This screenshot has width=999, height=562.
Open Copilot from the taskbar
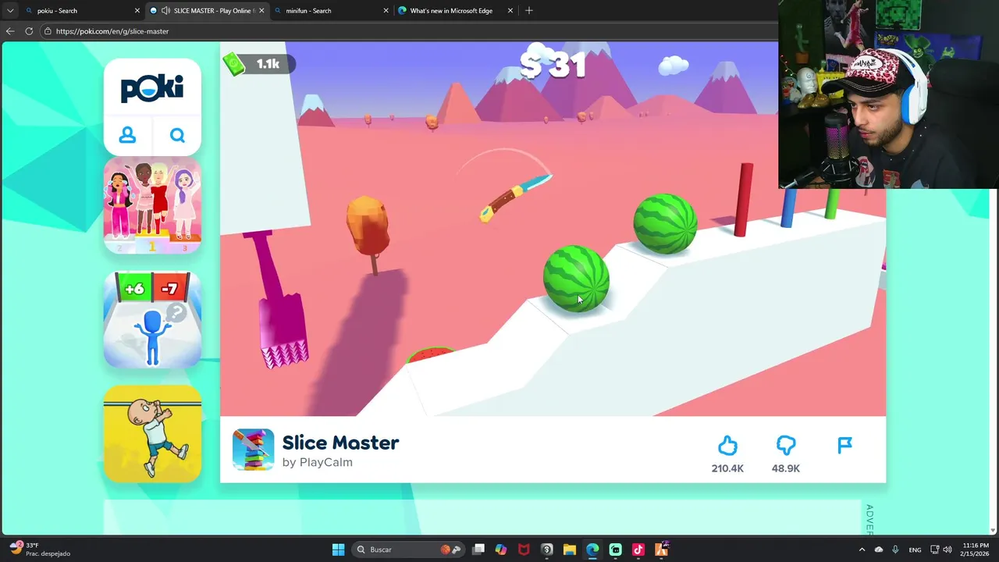(501, 550)
